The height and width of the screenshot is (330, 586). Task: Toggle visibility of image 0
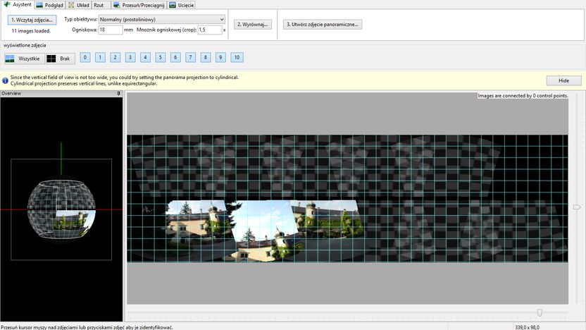point(85,57)
